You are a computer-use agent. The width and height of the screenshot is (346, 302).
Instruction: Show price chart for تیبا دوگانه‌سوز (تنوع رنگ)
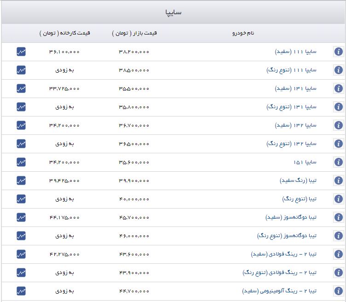click(21, 236)
